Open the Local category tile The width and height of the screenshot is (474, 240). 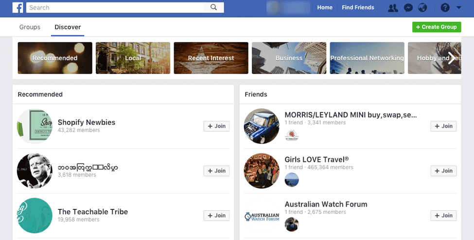(133, 58)
